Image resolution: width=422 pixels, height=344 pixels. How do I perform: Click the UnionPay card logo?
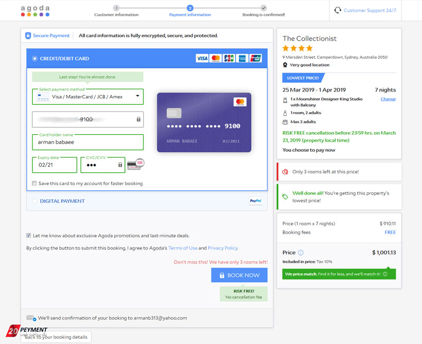[255, 58]
